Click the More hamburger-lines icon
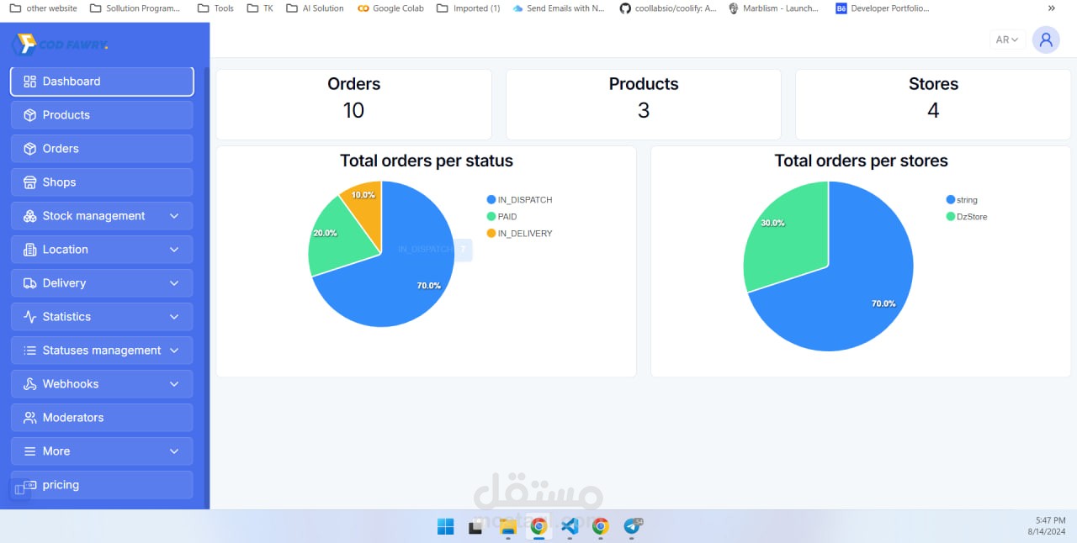The height and width of the screenshot is (543, 1077). tap(29, 451)
